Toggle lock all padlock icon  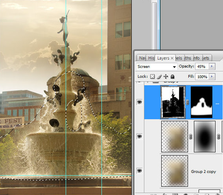click(172, 77)
